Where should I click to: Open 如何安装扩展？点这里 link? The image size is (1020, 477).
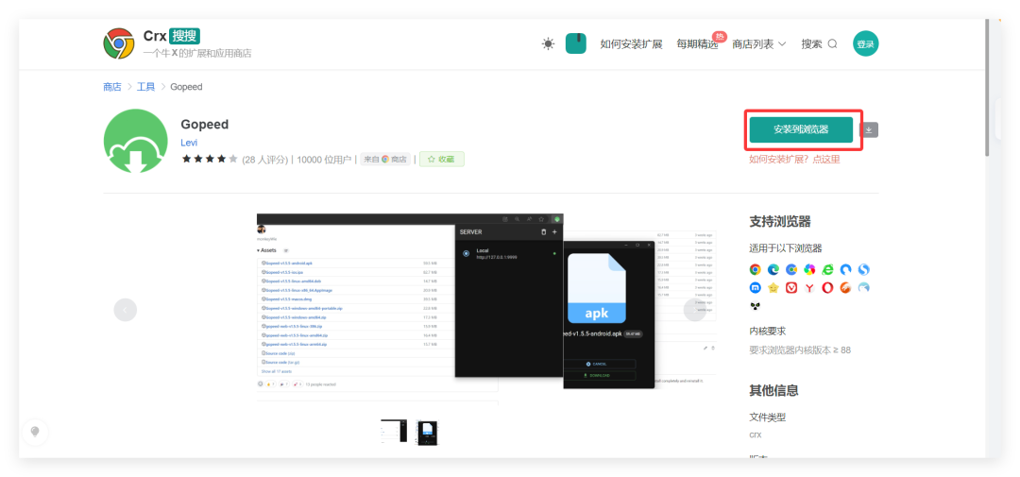[x=794, y=159]
